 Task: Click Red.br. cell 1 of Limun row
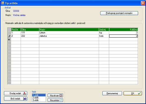point(16,33)
